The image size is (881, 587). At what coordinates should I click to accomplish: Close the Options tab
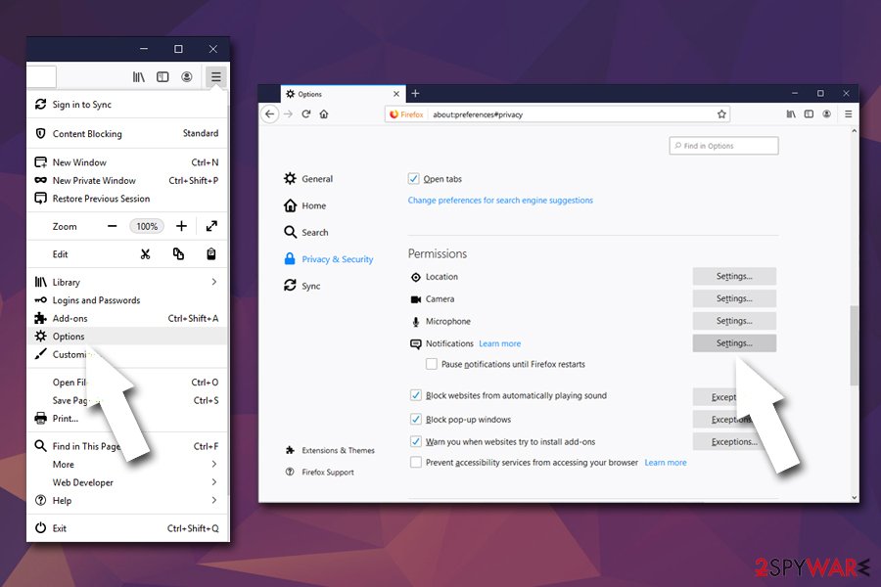tap(396, 94)
